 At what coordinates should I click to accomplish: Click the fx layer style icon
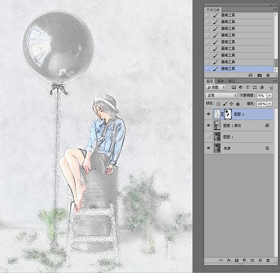pos(229,260)
